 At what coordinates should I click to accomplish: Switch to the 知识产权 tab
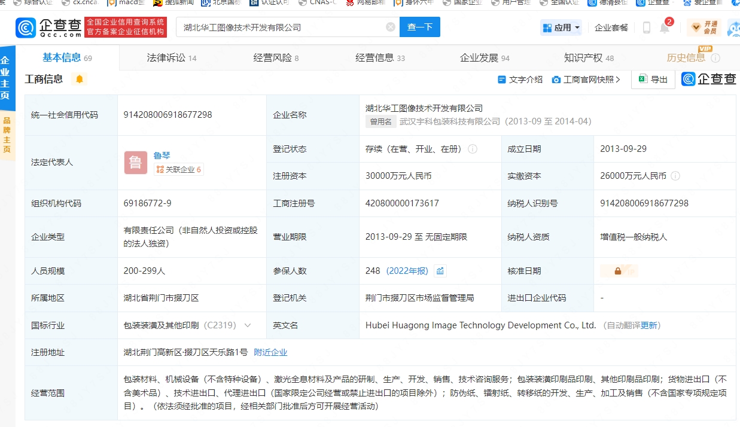pyautogui.click(x=589, y=58)
